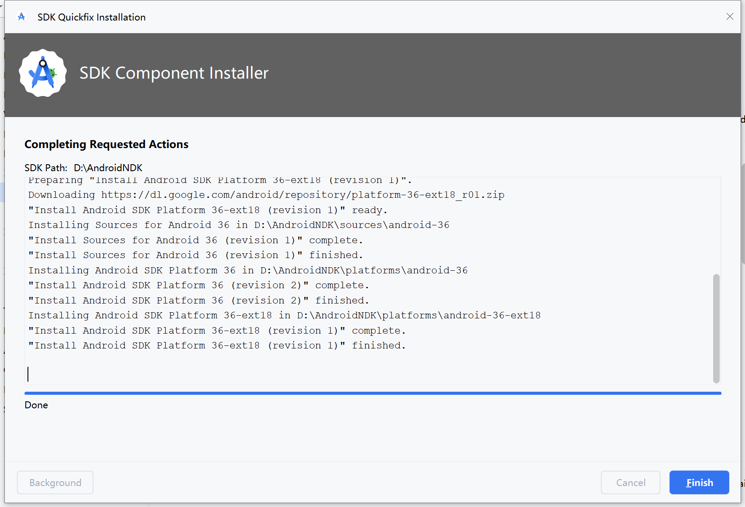Click 'Platform 36 (revision 2)" complete.' line
Image resolution: width=745 pixels, height=507 pixels.
click(x=199, y=285)
